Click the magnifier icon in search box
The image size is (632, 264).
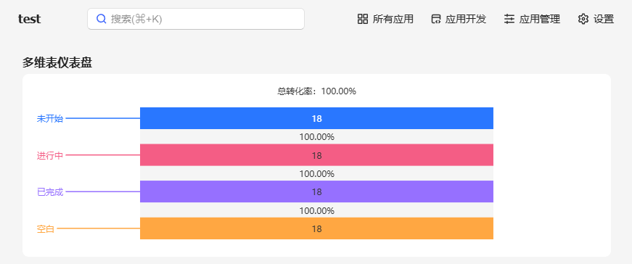coord(102,19)
